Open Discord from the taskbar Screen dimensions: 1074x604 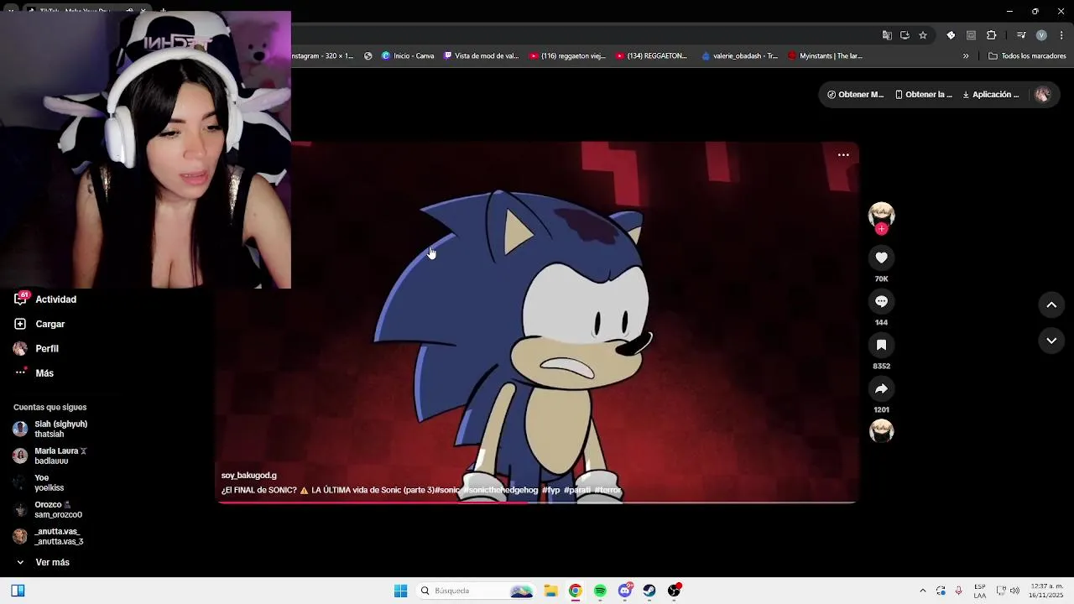tap(625, 591)
